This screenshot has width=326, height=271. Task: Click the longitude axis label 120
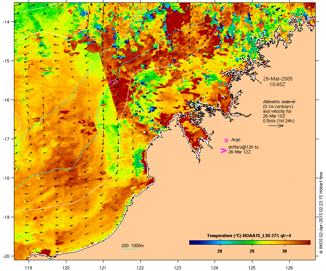(66, 268)
